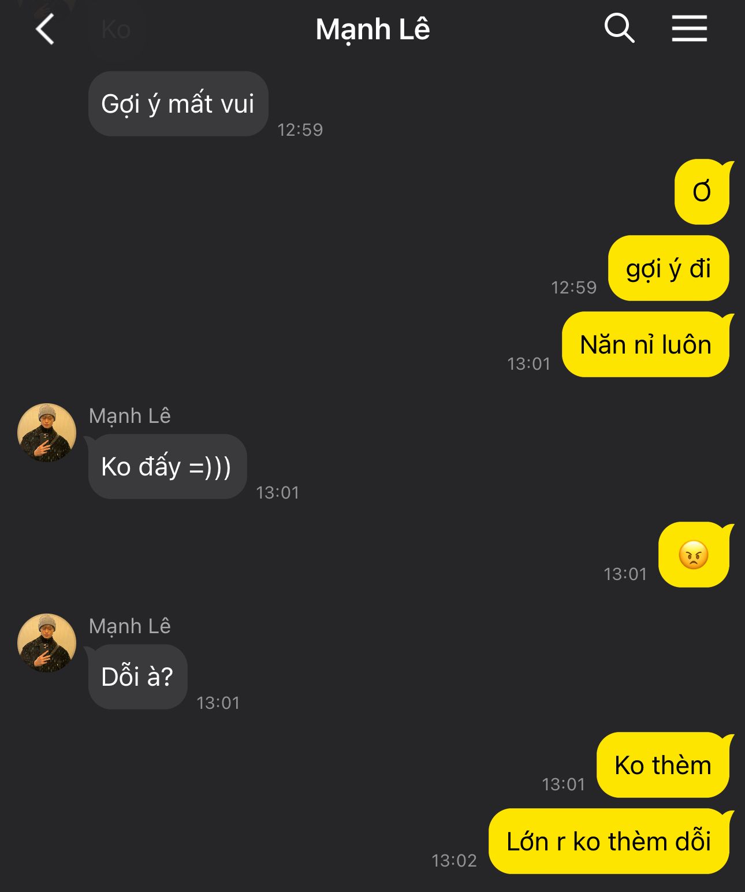Open Mạnh Lê's avatar above 'Ko đấy =)))'
Viewport: 745px width, 892px height.
[47, 433]
